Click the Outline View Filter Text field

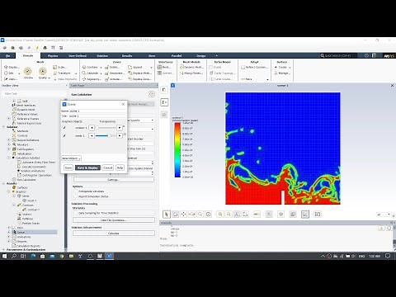click(33, 93)
